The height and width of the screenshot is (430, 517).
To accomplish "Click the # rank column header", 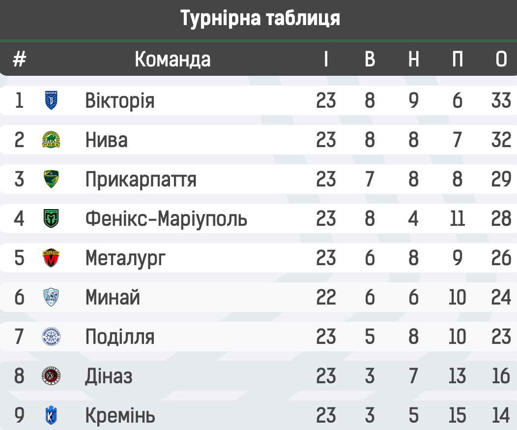I will (x=20, y=60).
